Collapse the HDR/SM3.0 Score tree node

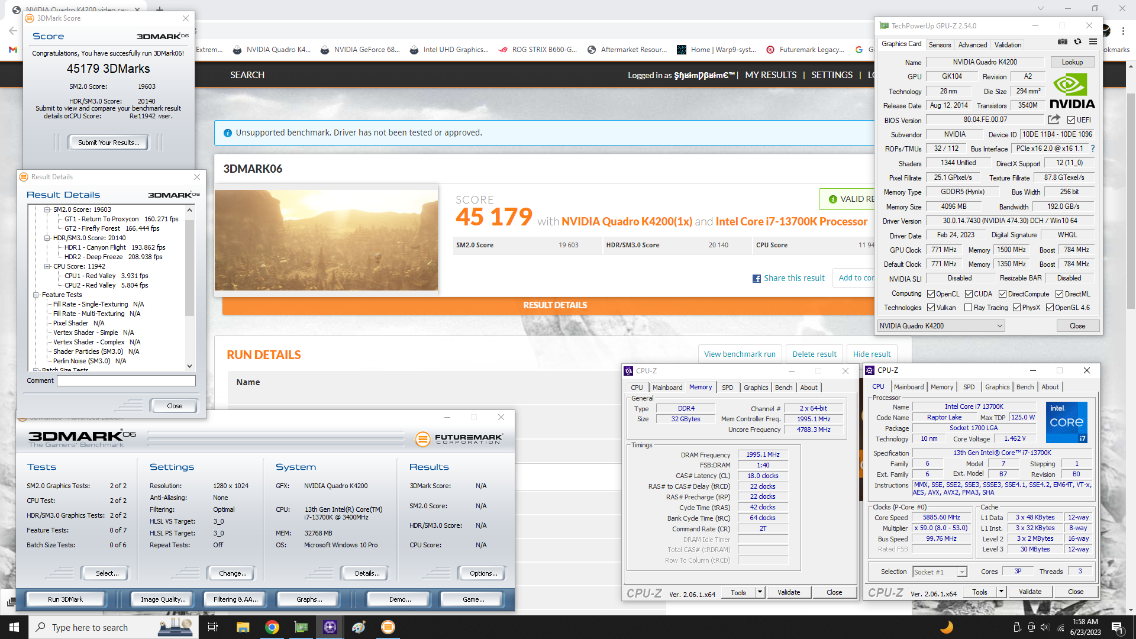pyautogui.click(x=47, y=238)
